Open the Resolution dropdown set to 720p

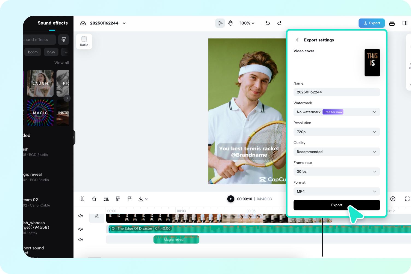(x=336, y=132)
